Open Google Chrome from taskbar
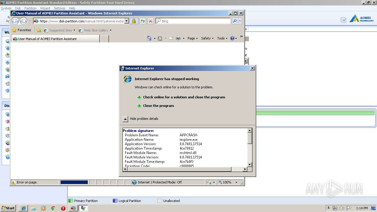Viewport: 377px width, 212px height. pyautogui.click(x=53, y=208)
